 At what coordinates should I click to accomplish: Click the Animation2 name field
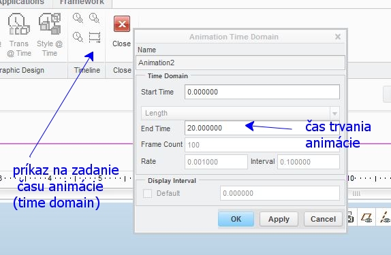[240, 63]
